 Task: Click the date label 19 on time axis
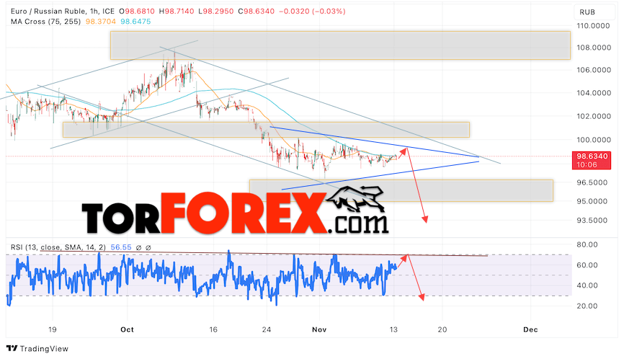(x=52, y=329)
